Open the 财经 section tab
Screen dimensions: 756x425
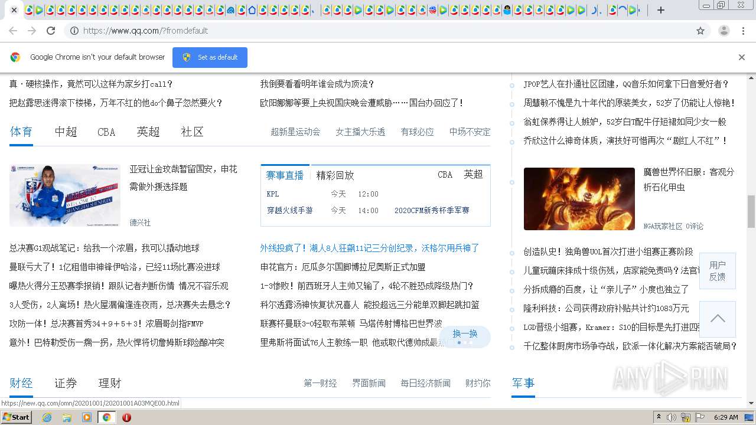(x=21, y=383)
